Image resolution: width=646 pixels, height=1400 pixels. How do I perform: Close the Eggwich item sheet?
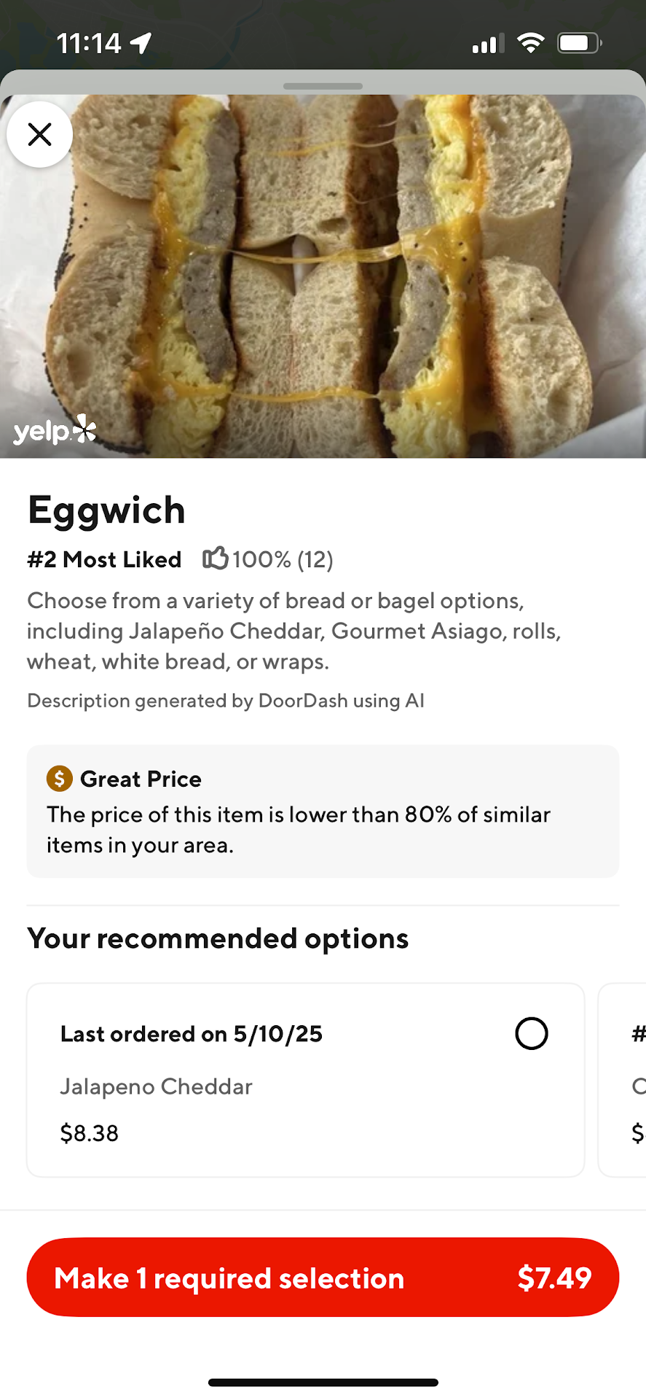(39, 134)
